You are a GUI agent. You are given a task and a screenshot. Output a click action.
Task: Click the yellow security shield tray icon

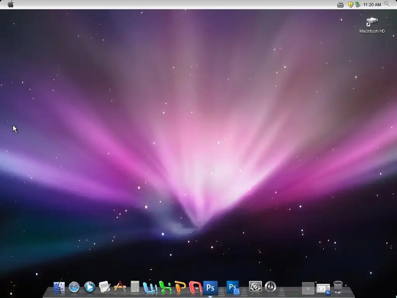coord(350,5)
